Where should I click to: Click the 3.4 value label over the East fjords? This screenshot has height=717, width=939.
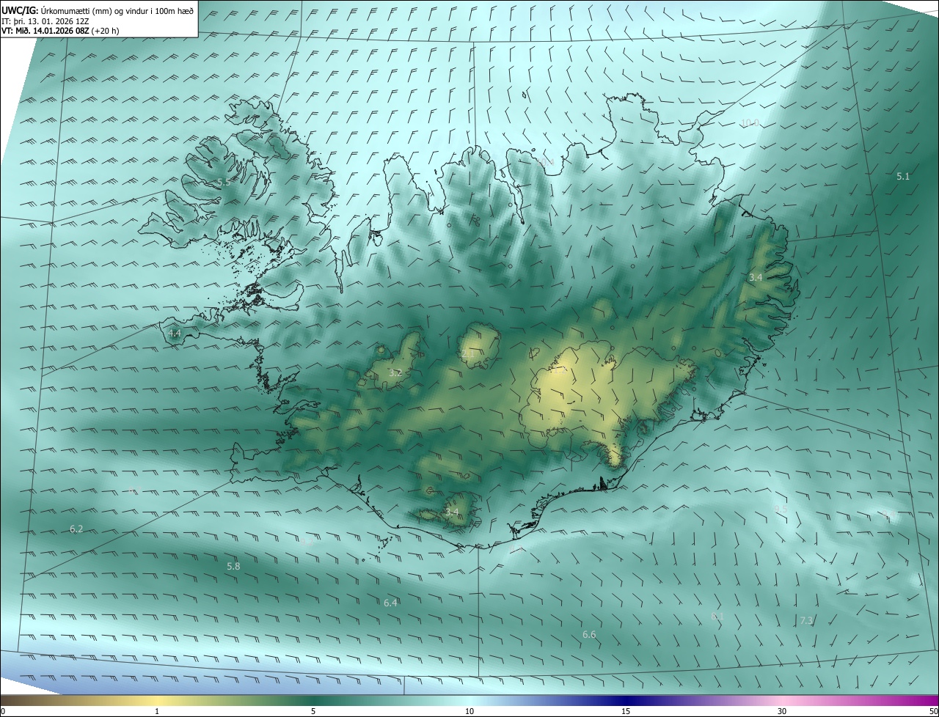(756, 277)
